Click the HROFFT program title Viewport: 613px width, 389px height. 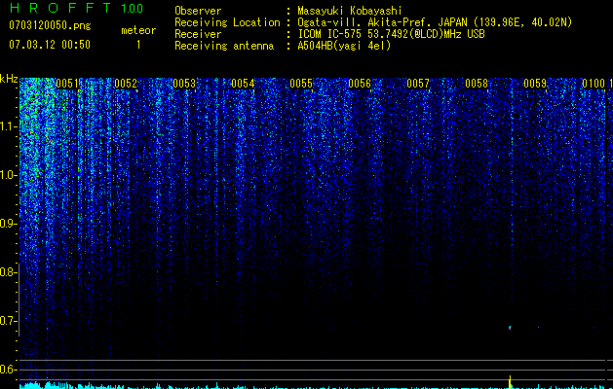pos(60,8)
